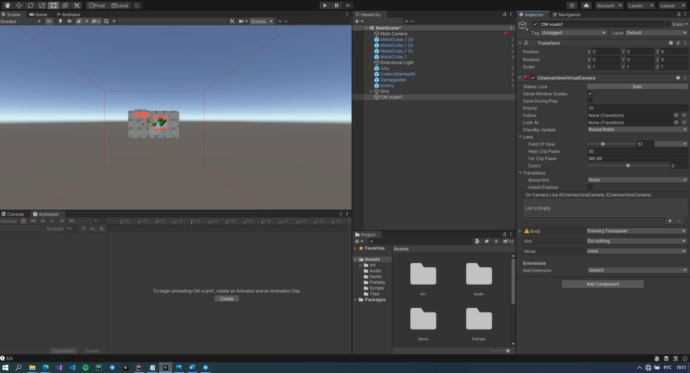The image size is (690, 373).
Task: Open the Layers menu
Action: click(640, 5)
